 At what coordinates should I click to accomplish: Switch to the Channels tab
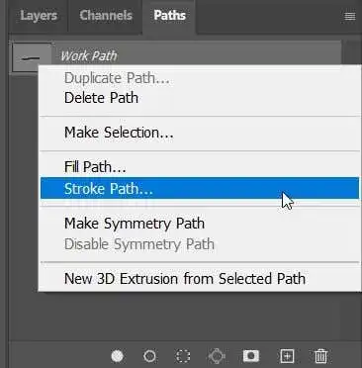click(106, 16)
